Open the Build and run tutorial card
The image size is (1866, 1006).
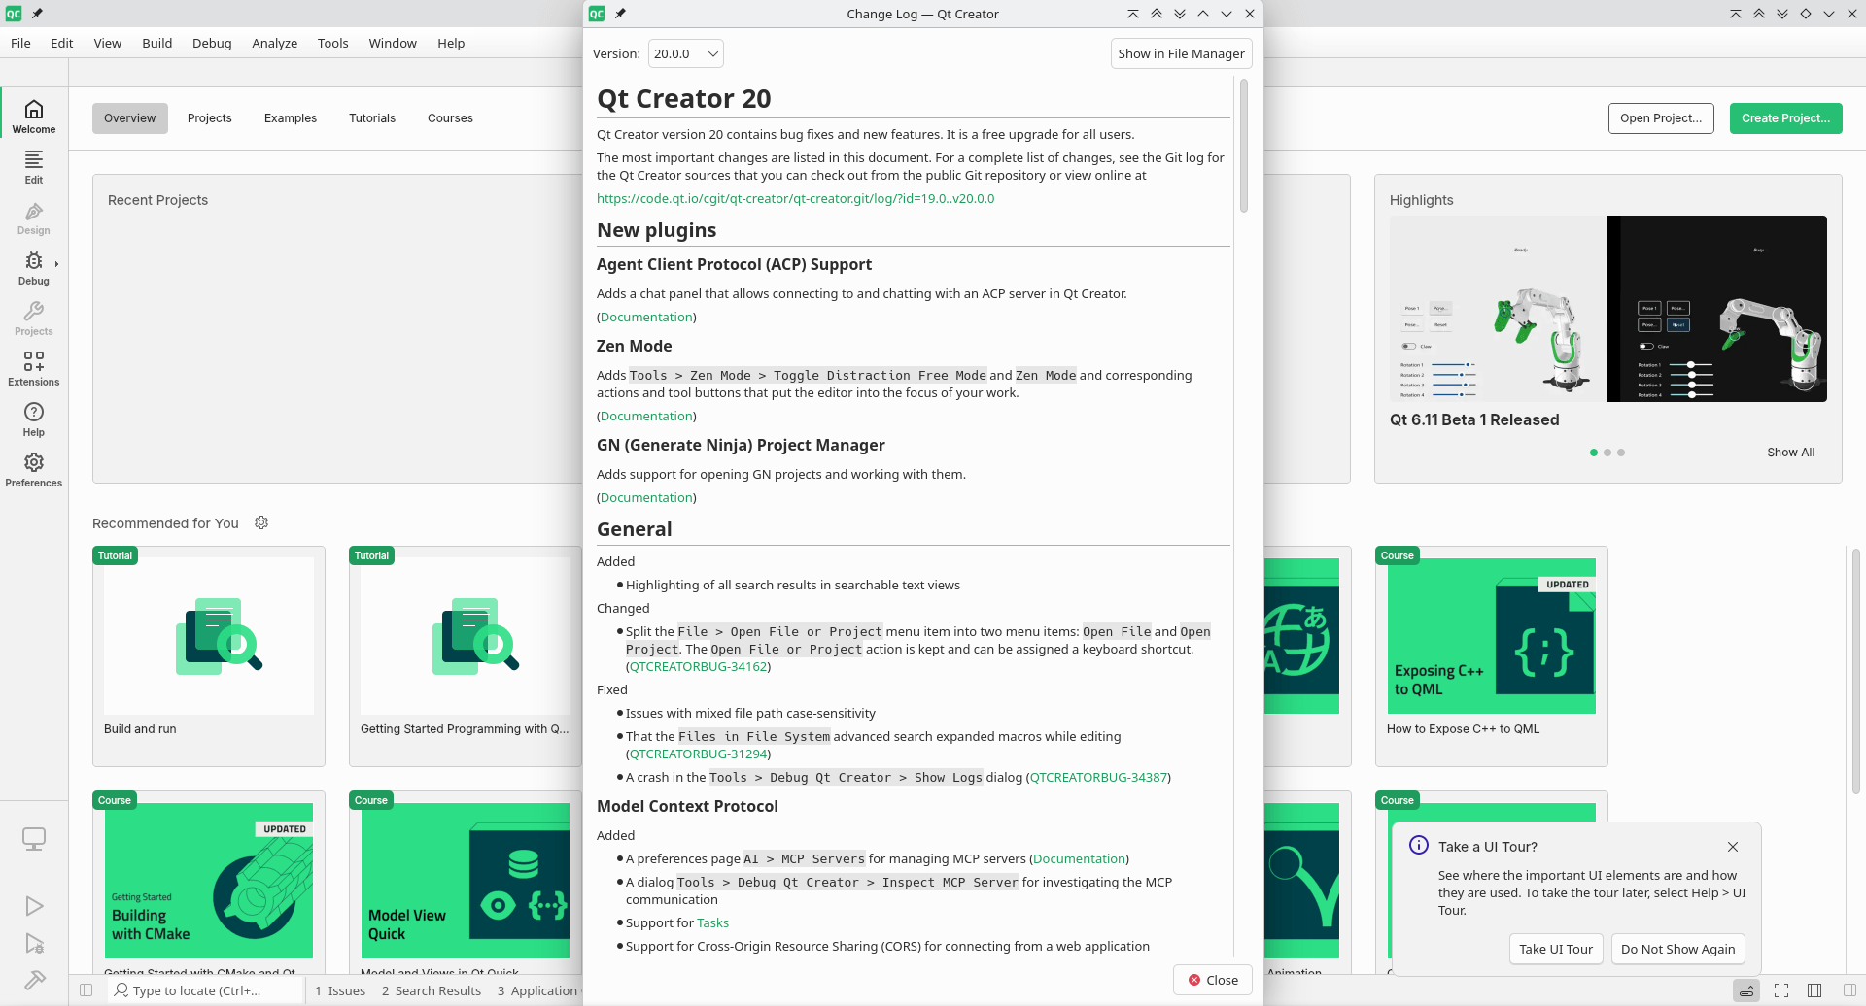tap(209, 655)
